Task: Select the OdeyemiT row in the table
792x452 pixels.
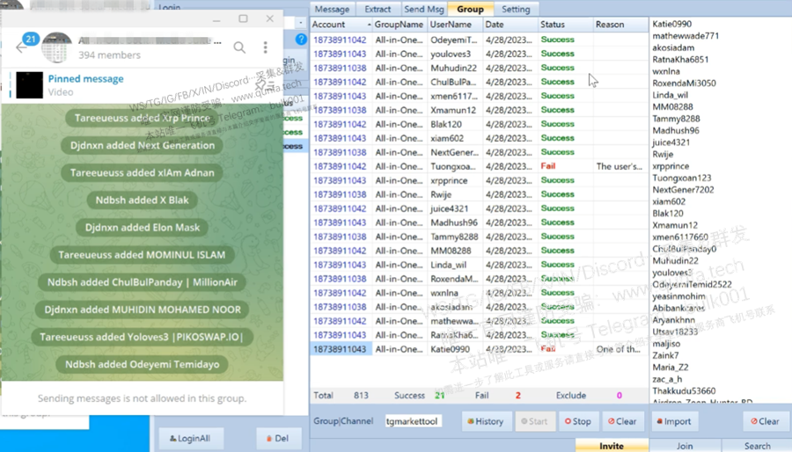Action: tap(479, 40)
